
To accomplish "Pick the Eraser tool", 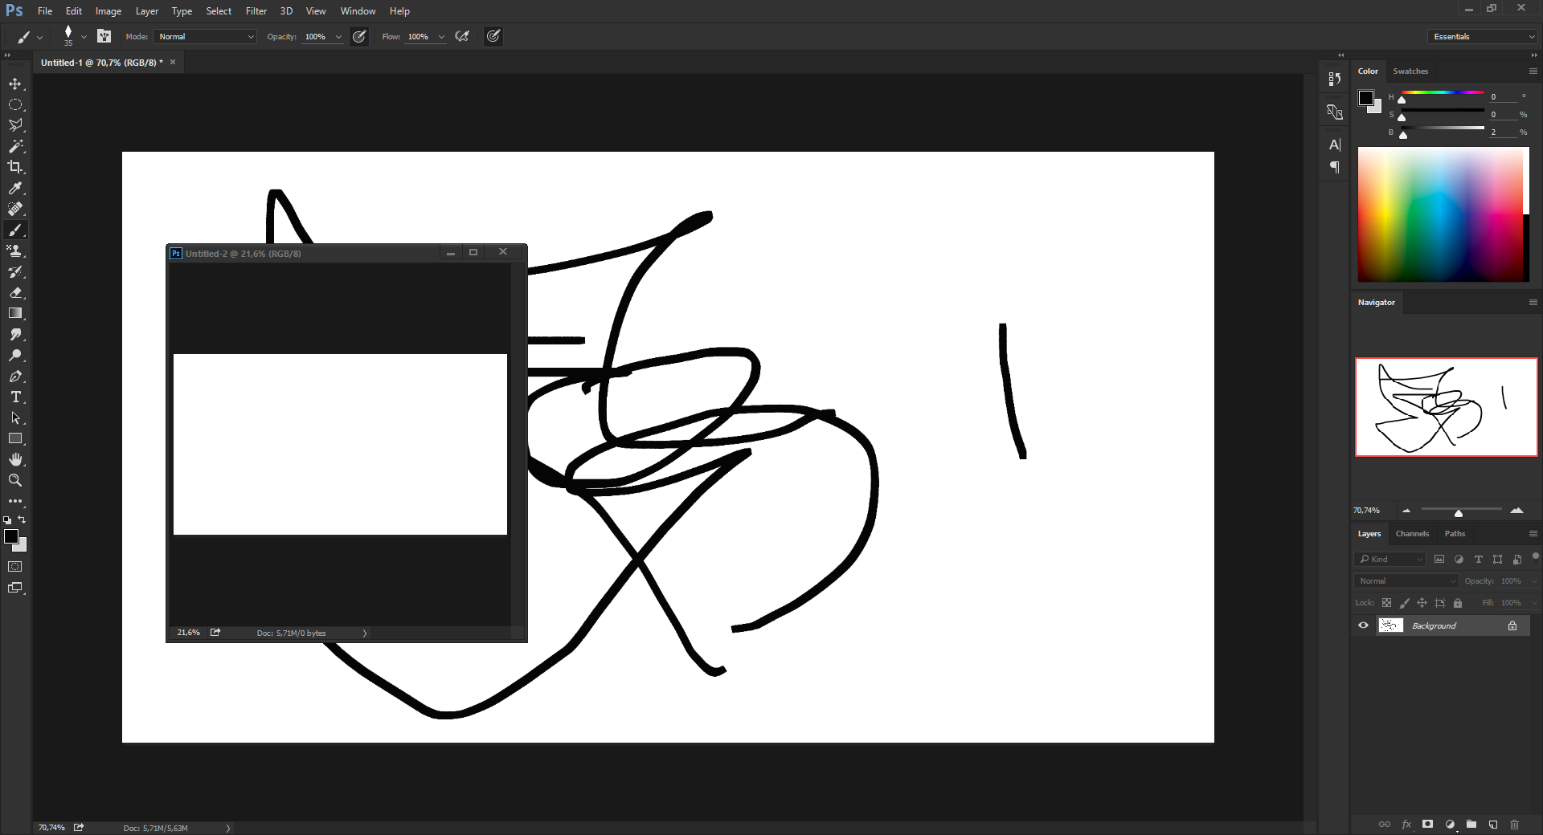I will point(15,292).
